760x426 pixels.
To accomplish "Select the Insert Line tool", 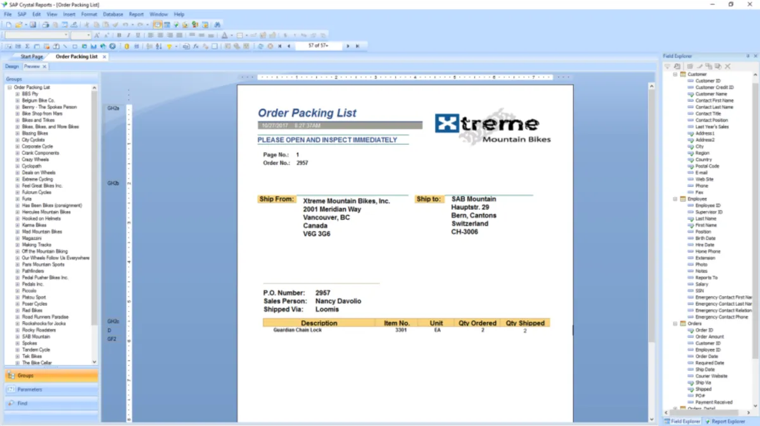I will 65,46.
